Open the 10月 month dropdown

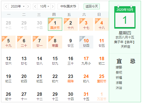[44, 6]
